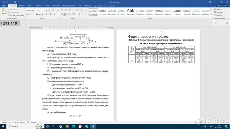Open the Файл tab
This screenshot has width=230, height=129.
(x=4, y=6)
